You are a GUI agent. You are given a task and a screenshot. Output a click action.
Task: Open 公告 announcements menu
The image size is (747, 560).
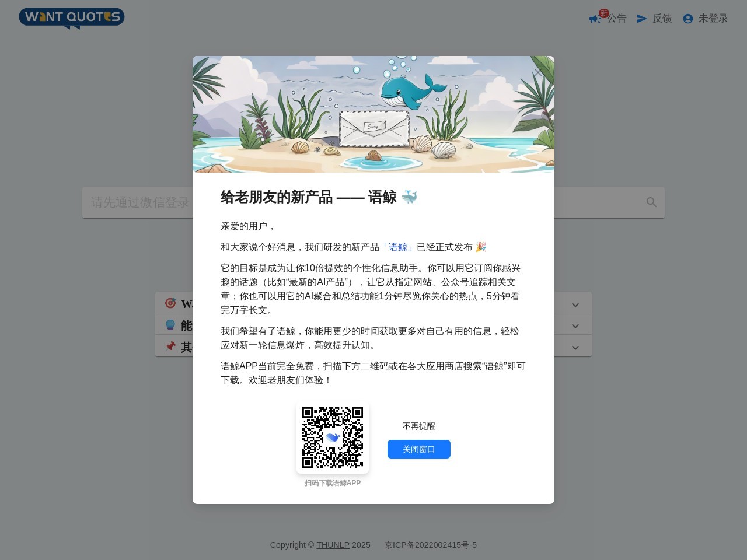[617, 19]
